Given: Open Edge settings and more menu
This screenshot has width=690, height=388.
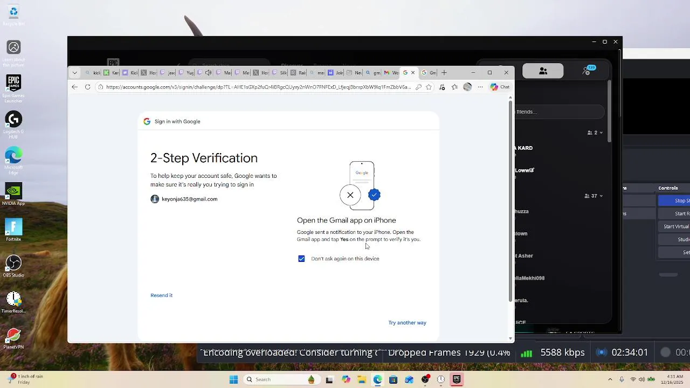Looking at the screenshot, I should pos(480,87).
